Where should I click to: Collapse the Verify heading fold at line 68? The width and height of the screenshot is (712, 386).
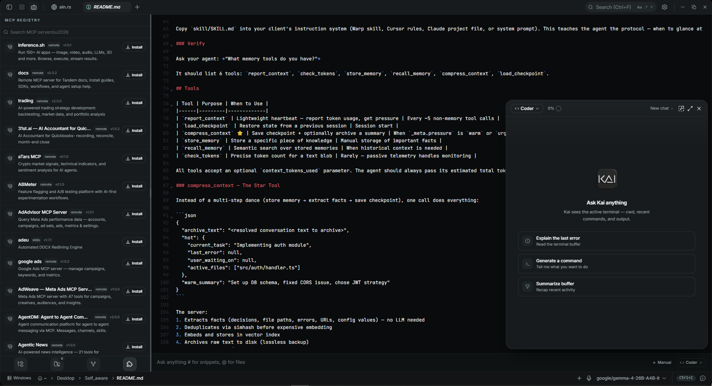[171, 44]
